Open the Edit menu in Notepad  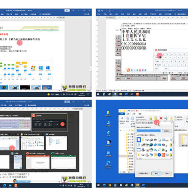pyautogui.click(x=130, y=29)
